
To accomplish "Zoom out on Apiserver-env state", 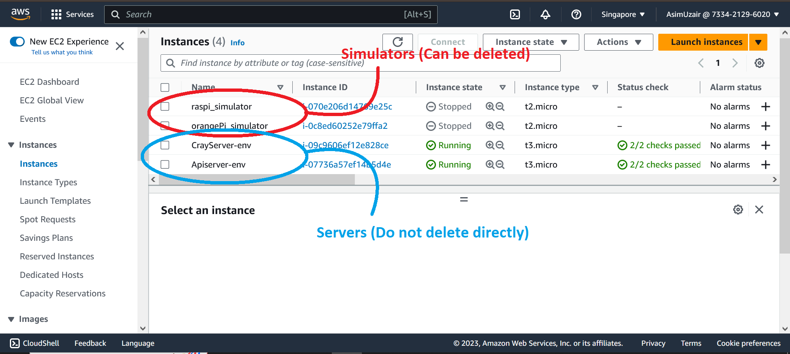I will pyautogui.click(x=500, y=165).
